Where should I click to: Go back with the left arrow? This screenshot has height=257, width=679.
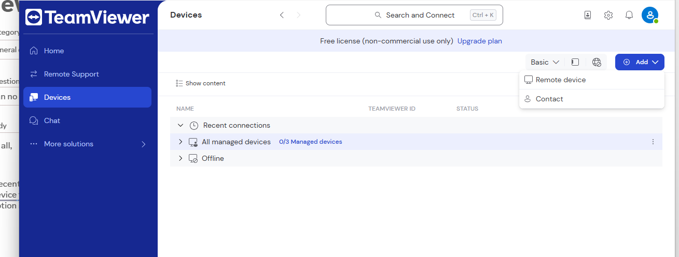282,15
